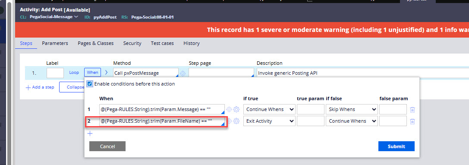Uncheck Enable conditions before this action
The width and height of the screenshot is (469, 165).
(x=89, y=84)
